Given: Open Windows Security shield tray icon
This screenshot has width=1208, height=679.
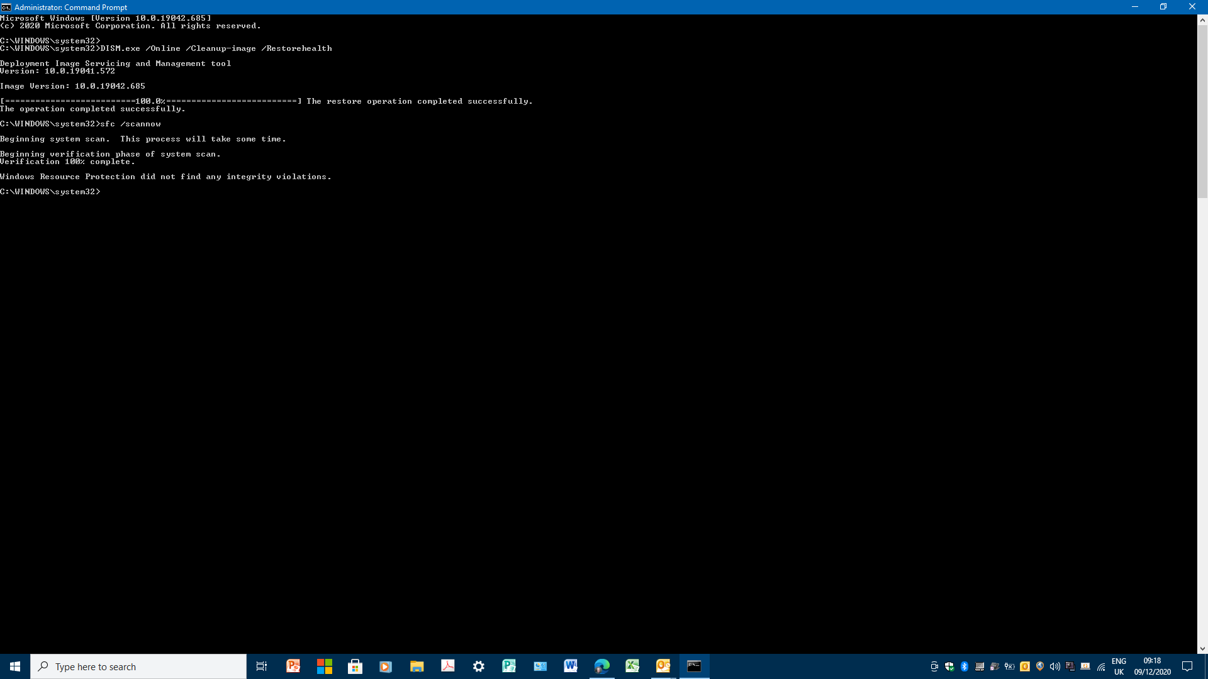Looking at the screenshot, I should [x=949, y=666].
